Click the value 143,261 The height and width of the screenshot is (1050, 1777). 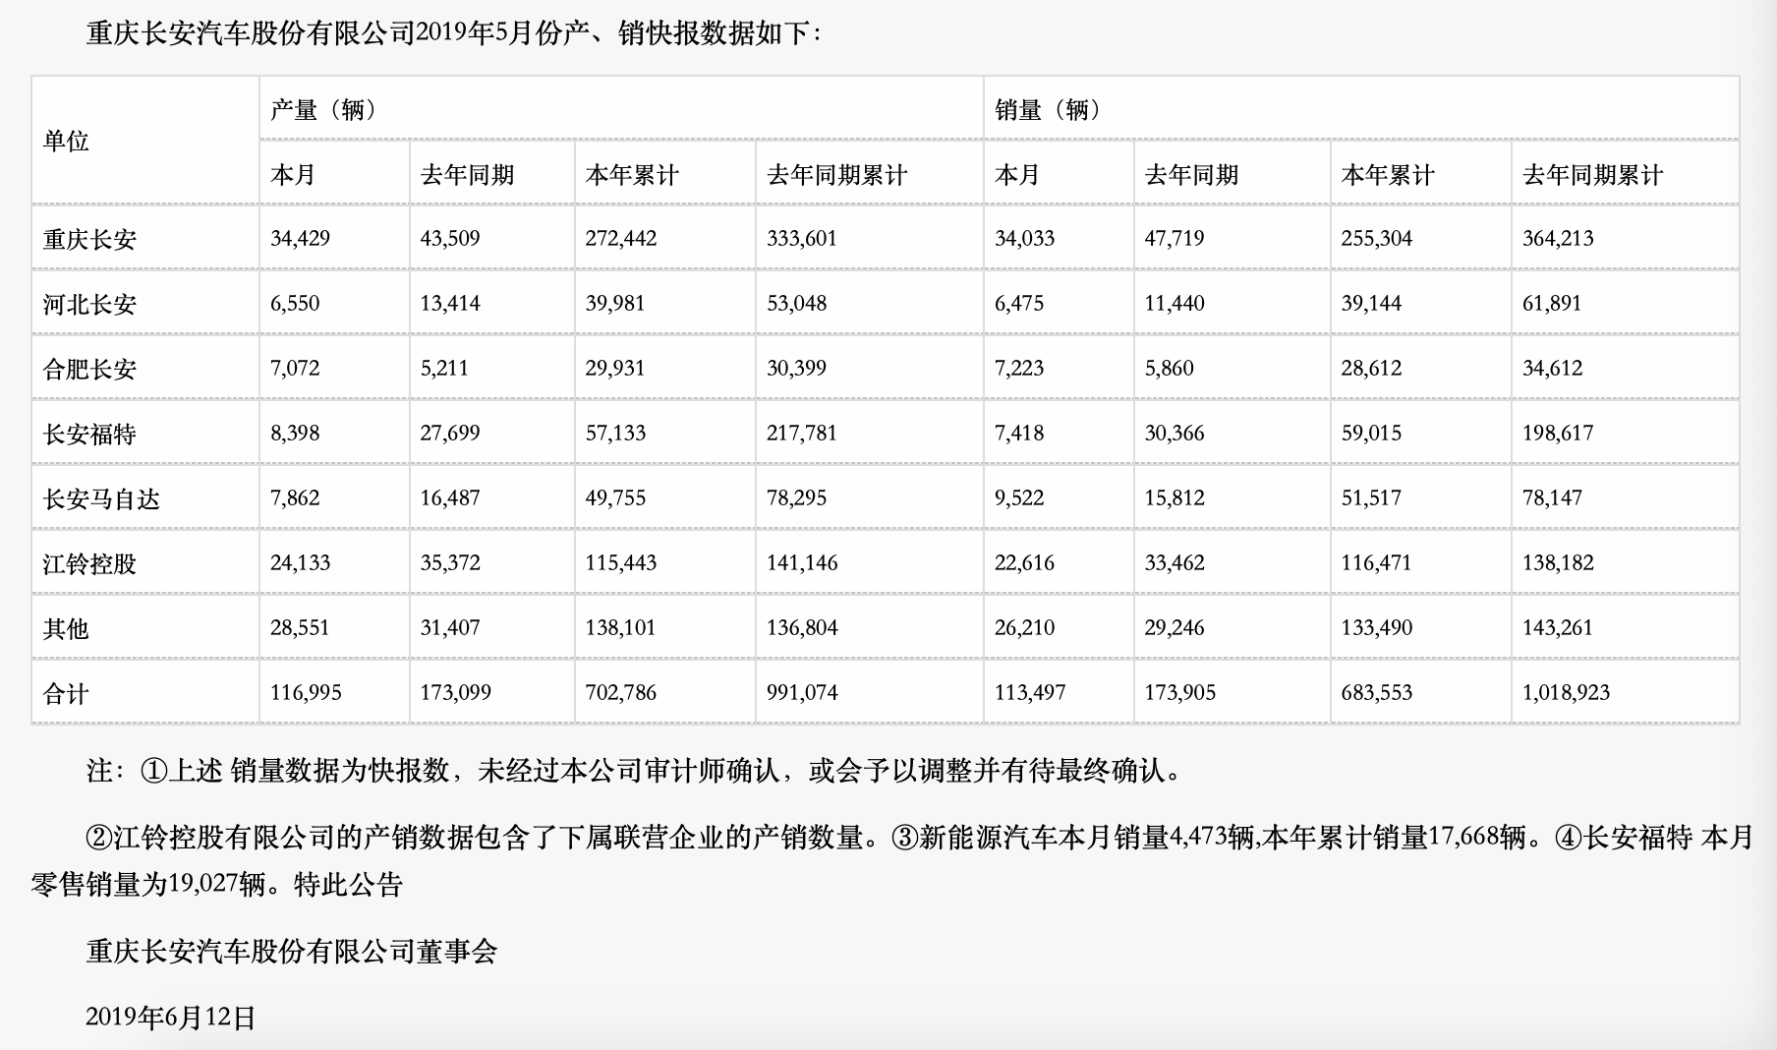[1558, 627]
